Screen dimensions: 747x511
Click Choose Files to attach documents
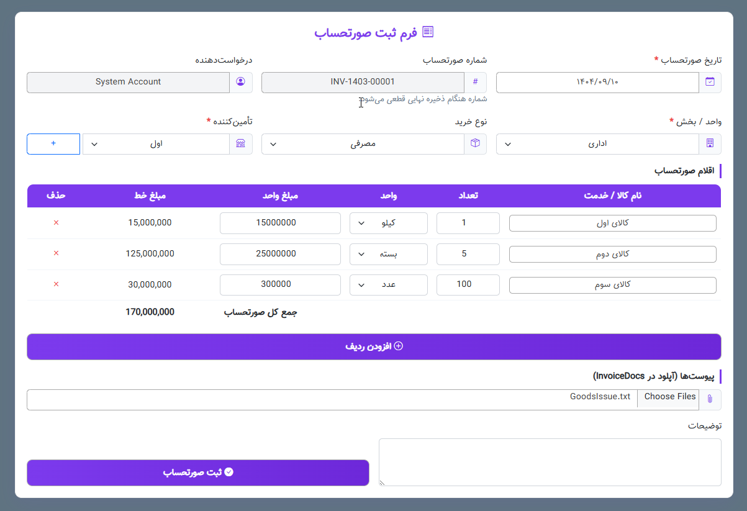tap(669, 396)
